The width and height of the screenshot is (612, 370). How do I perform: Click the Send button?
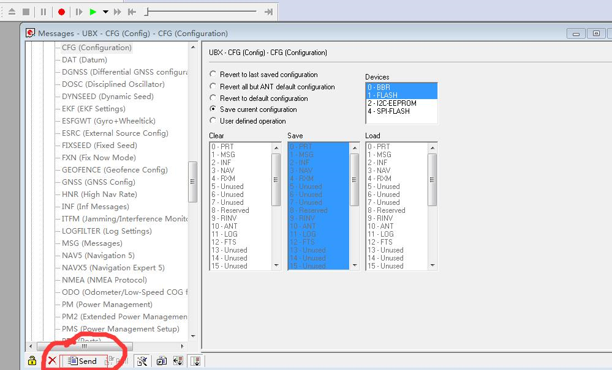[x=83, y=361]
